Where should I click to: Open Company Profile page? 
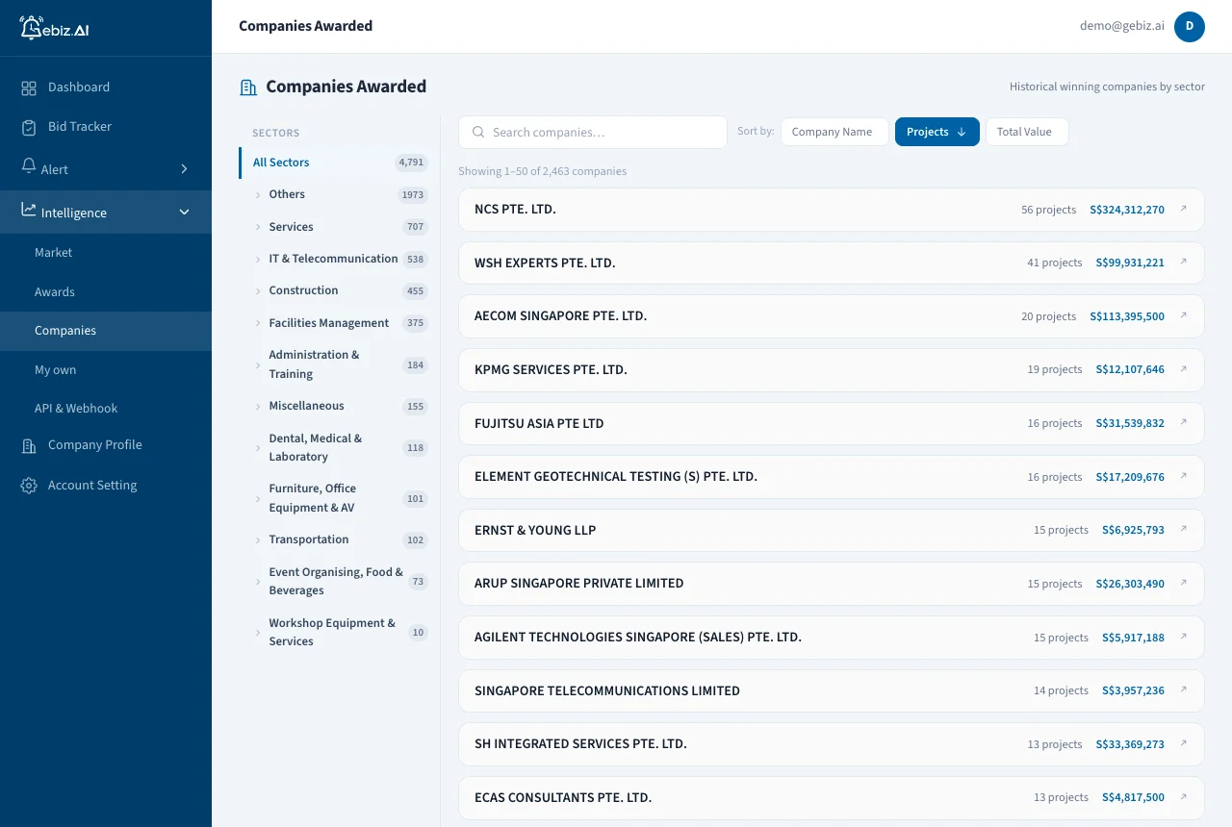[106, 445]
